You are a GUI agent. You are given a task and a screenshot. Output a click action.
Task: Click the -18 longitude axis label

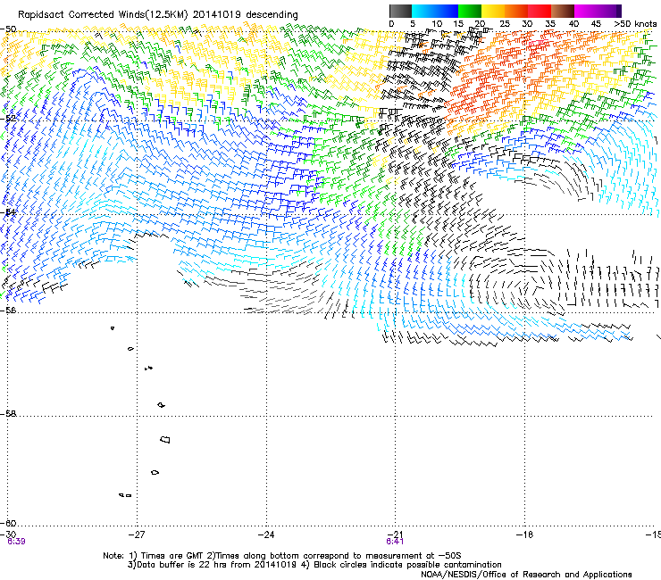[x=525, y=534]
